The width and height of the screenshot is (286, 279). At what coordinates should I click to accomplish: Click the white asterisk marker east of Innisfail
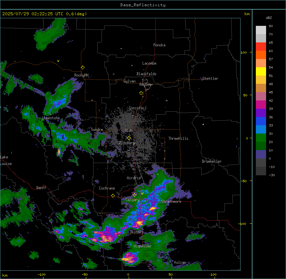167,101
